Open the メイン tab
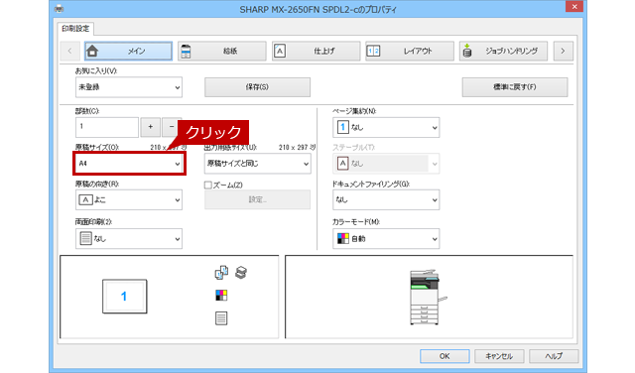Viewport: 635px width, 373px height. pyautogui.click(x=128, y=51)
